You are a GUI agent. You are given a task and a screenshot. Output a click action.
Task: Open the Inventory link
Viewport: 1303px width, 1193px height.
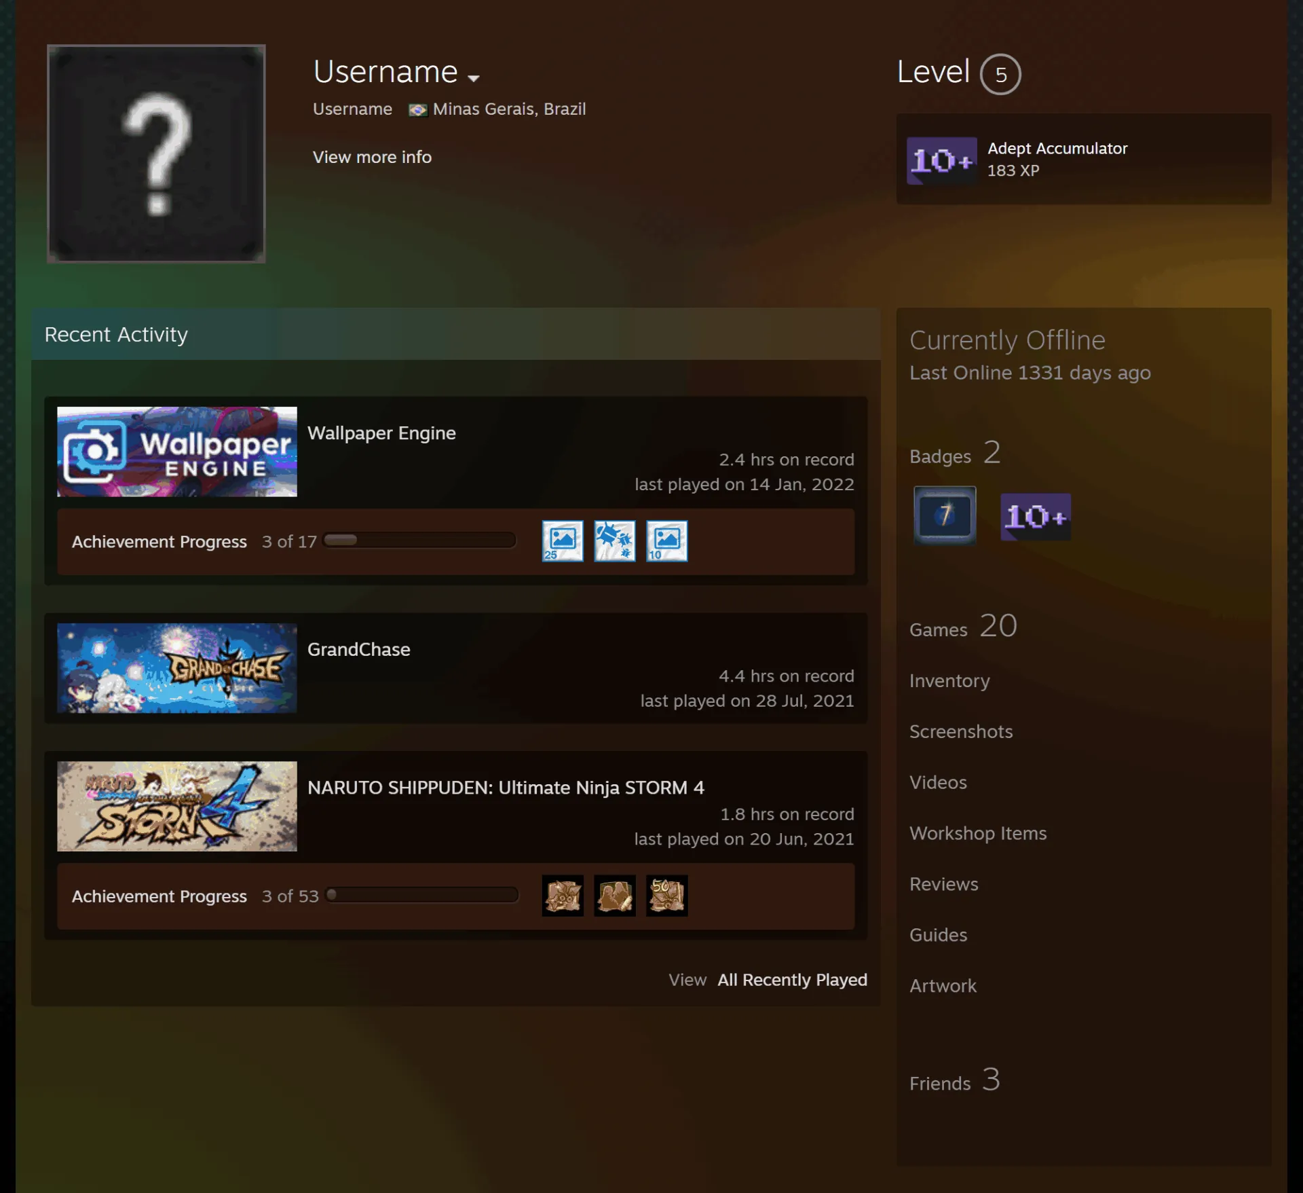pyautogui.click(x=949, y=681)
